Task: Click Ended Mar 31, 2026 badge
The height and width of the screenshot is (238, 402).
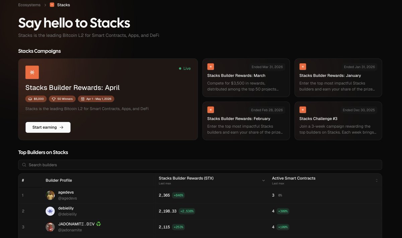Action: click(x=267, y=67)
